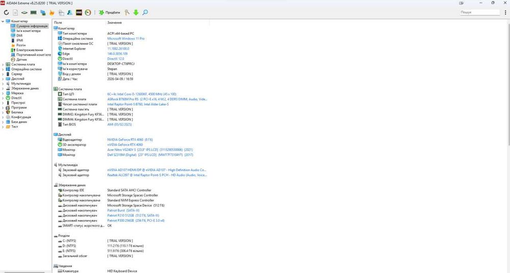Select the DESKTOP-CT6PRCJ computer name value
The width and height of the screenshot is (510, 273).
[121, 64]
